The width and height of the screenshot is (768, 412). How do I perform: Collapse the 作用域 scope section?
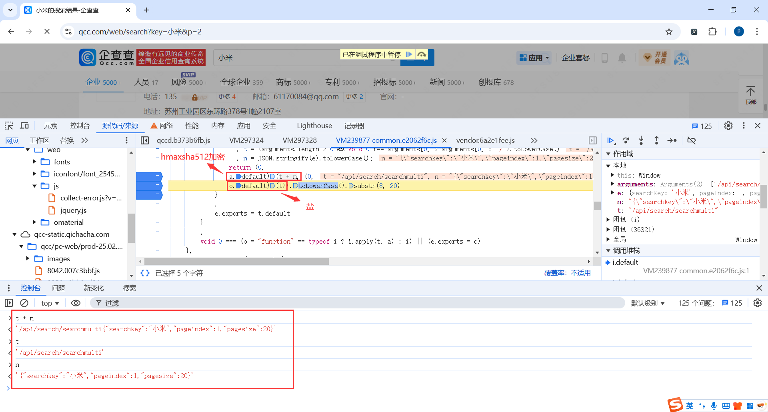click(x=608, y=154)
